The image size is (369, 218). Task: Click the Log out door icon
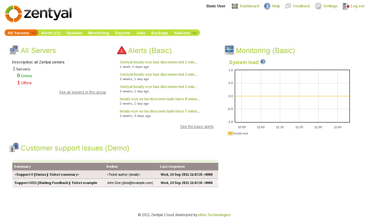tap(346, 6)
